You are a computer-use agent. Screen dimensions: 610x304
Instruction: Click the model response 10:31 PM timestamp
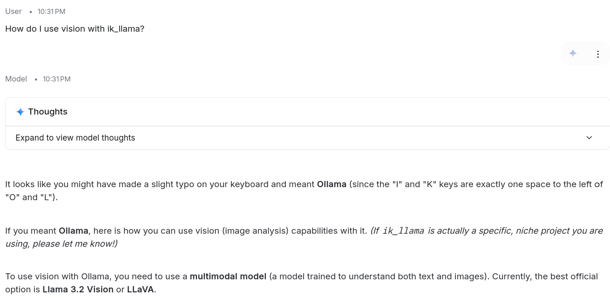point(57,79)
